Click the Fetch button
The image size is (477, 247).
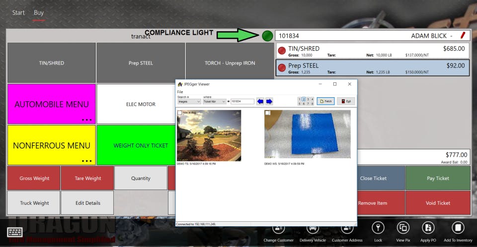click(x=325, y=101)
